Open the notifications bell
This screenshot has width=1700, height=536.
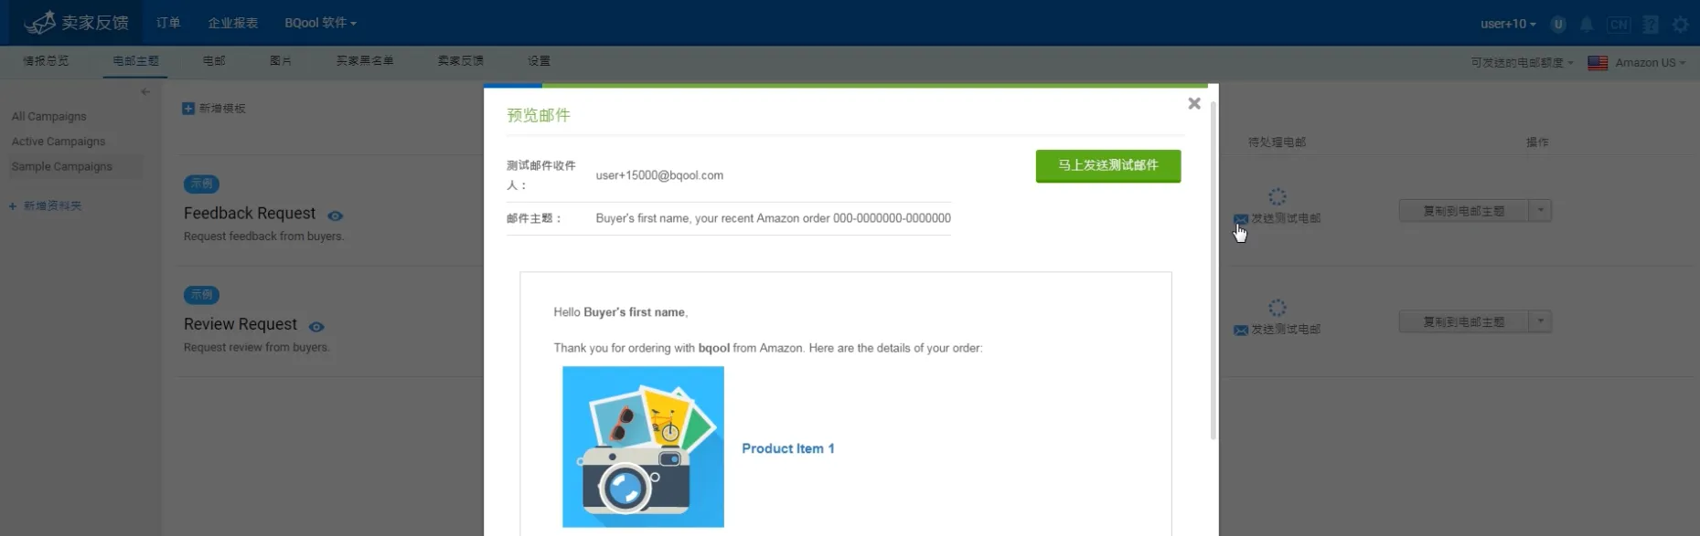click(1587, 25)
